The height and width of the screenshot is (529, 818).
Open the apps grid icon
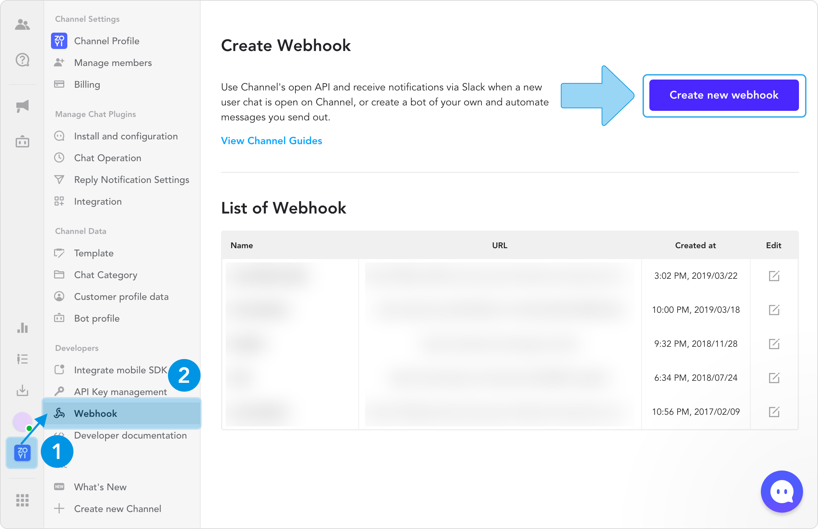click(x=22, y=500)
